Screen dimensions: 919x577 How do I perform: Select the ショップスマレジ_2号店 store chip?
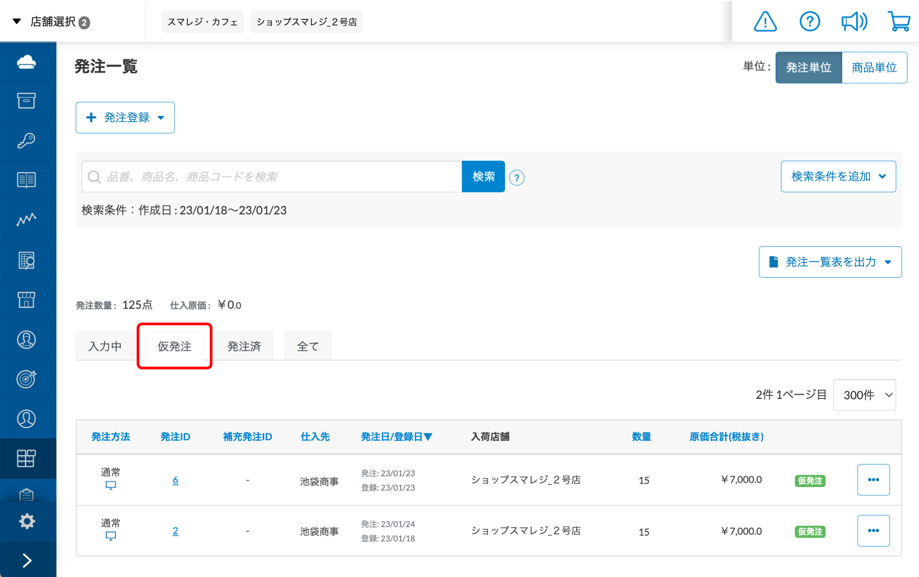click(x=306, y=22)
